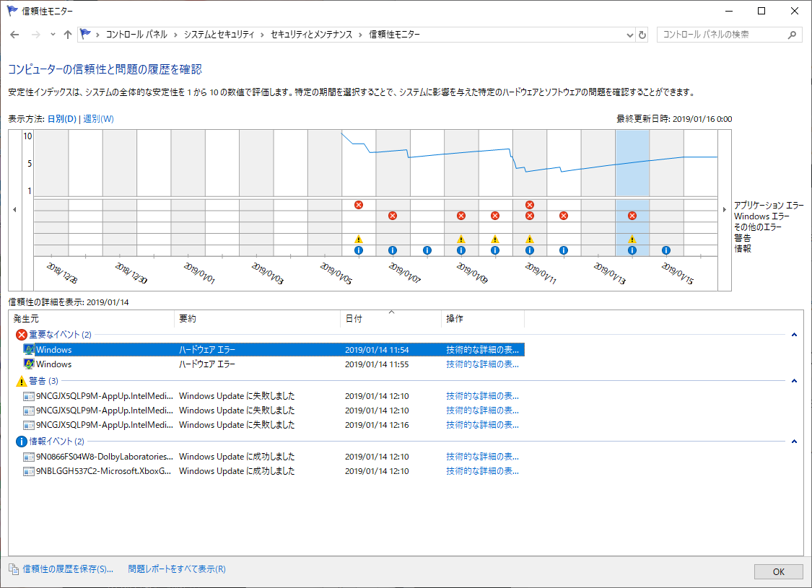Open 問題レポートをすべて表示 link

[x=177, y=569]
